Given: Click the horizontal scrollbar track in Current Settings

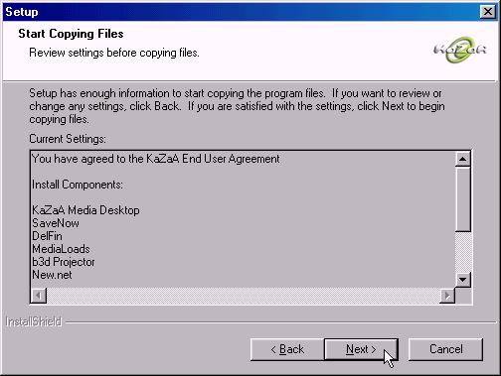Looking at the screenshot, I should tap(243, 295).
